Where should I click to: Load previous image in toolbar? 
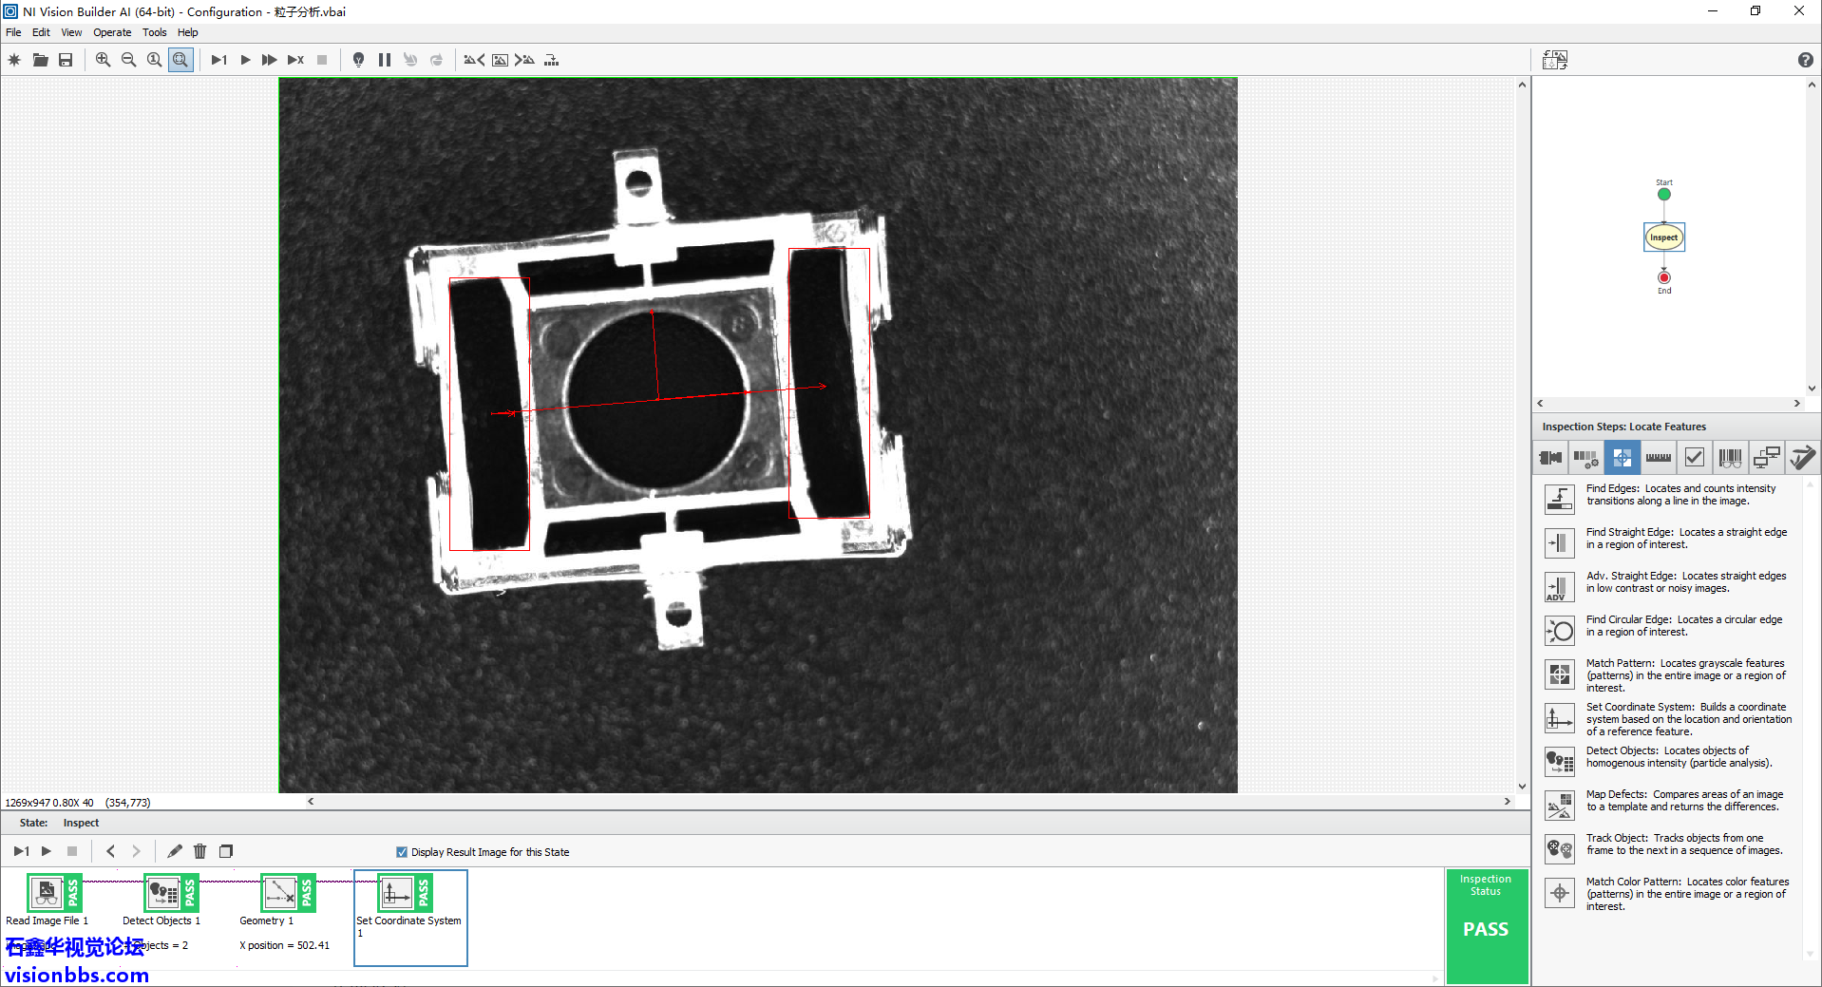(x=474, y=60)
